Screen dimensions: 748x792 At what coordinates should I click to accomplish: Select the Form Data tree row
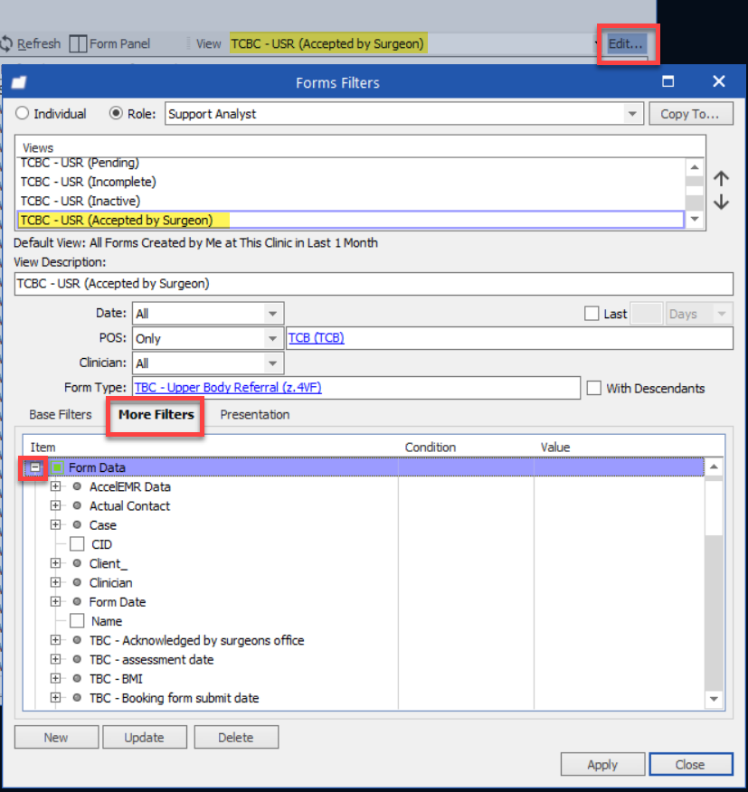tap(364, 467)
